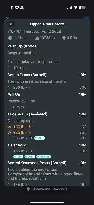Tap the VOL. trophy badge under T Bar Row
Image resolution: width=94 pixels, height=205 pixels.
click(x=30, y=157)
